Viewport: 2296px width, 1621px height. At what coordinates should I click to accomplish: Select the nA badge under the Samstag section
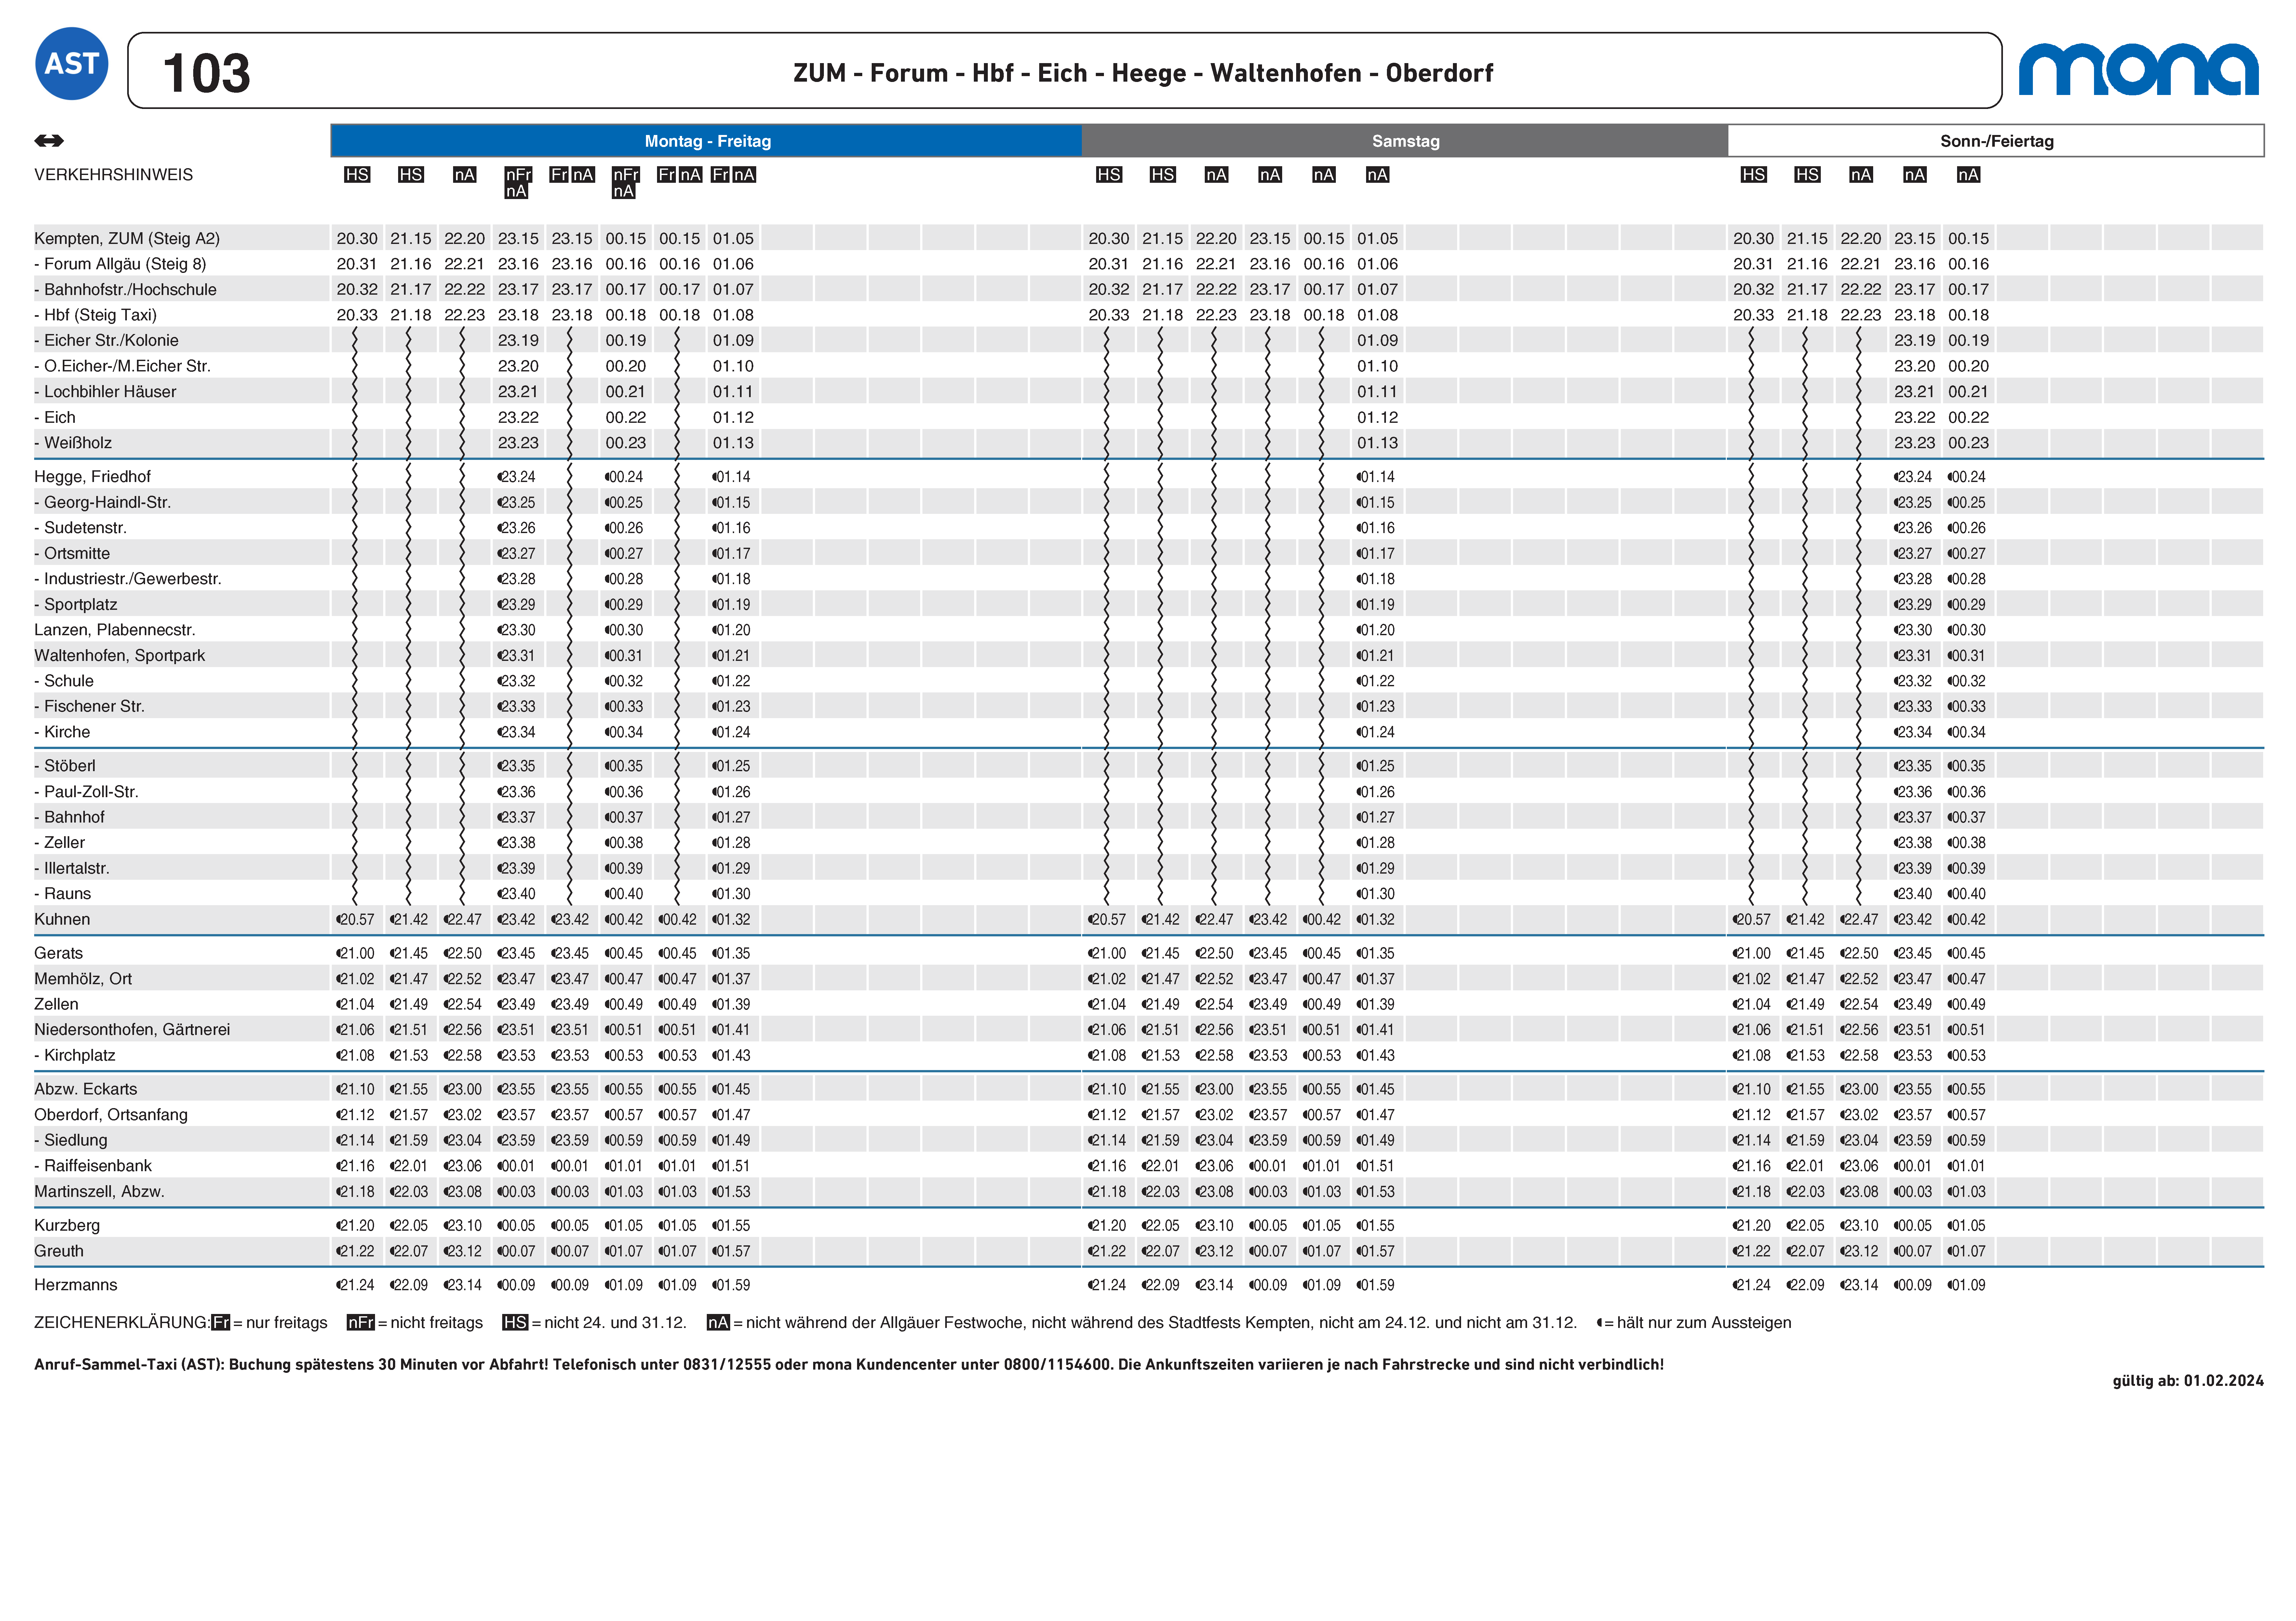coord(1216,176)
